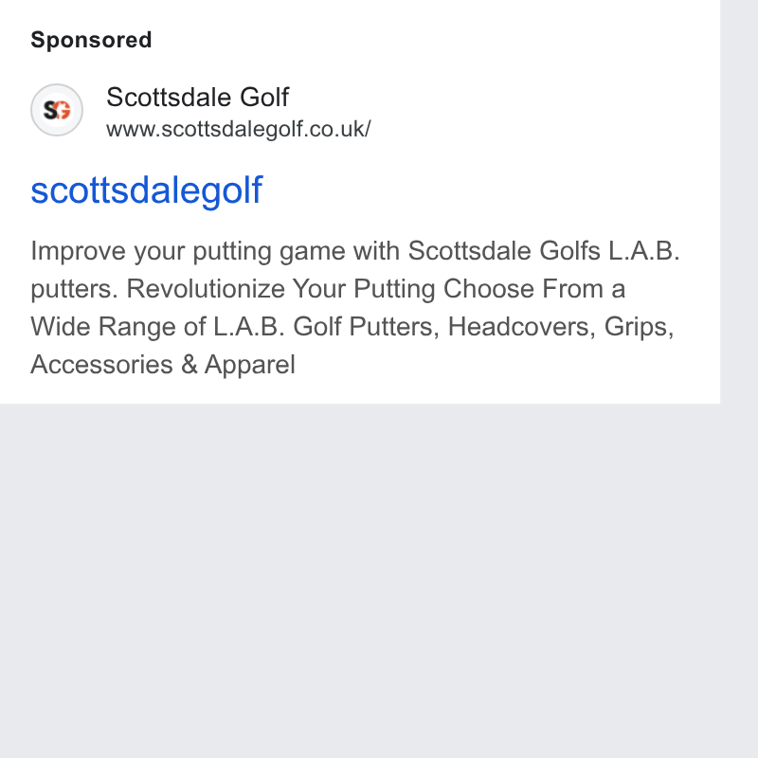This screenshot has height=758, width=758.
Task: Click the black S in the logo
Action: click(51, 111)
